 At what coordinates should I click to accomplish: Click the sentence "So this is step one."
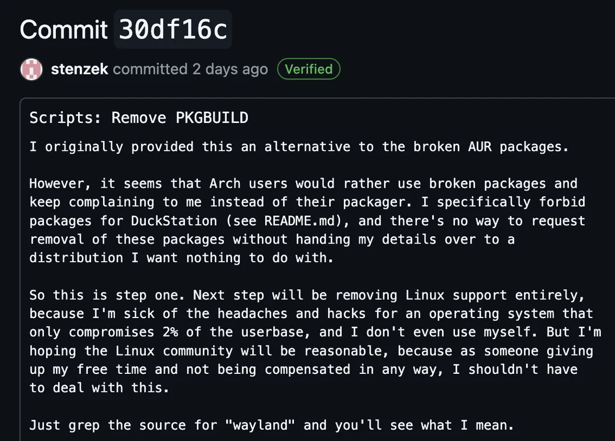(x=107, y=295)
